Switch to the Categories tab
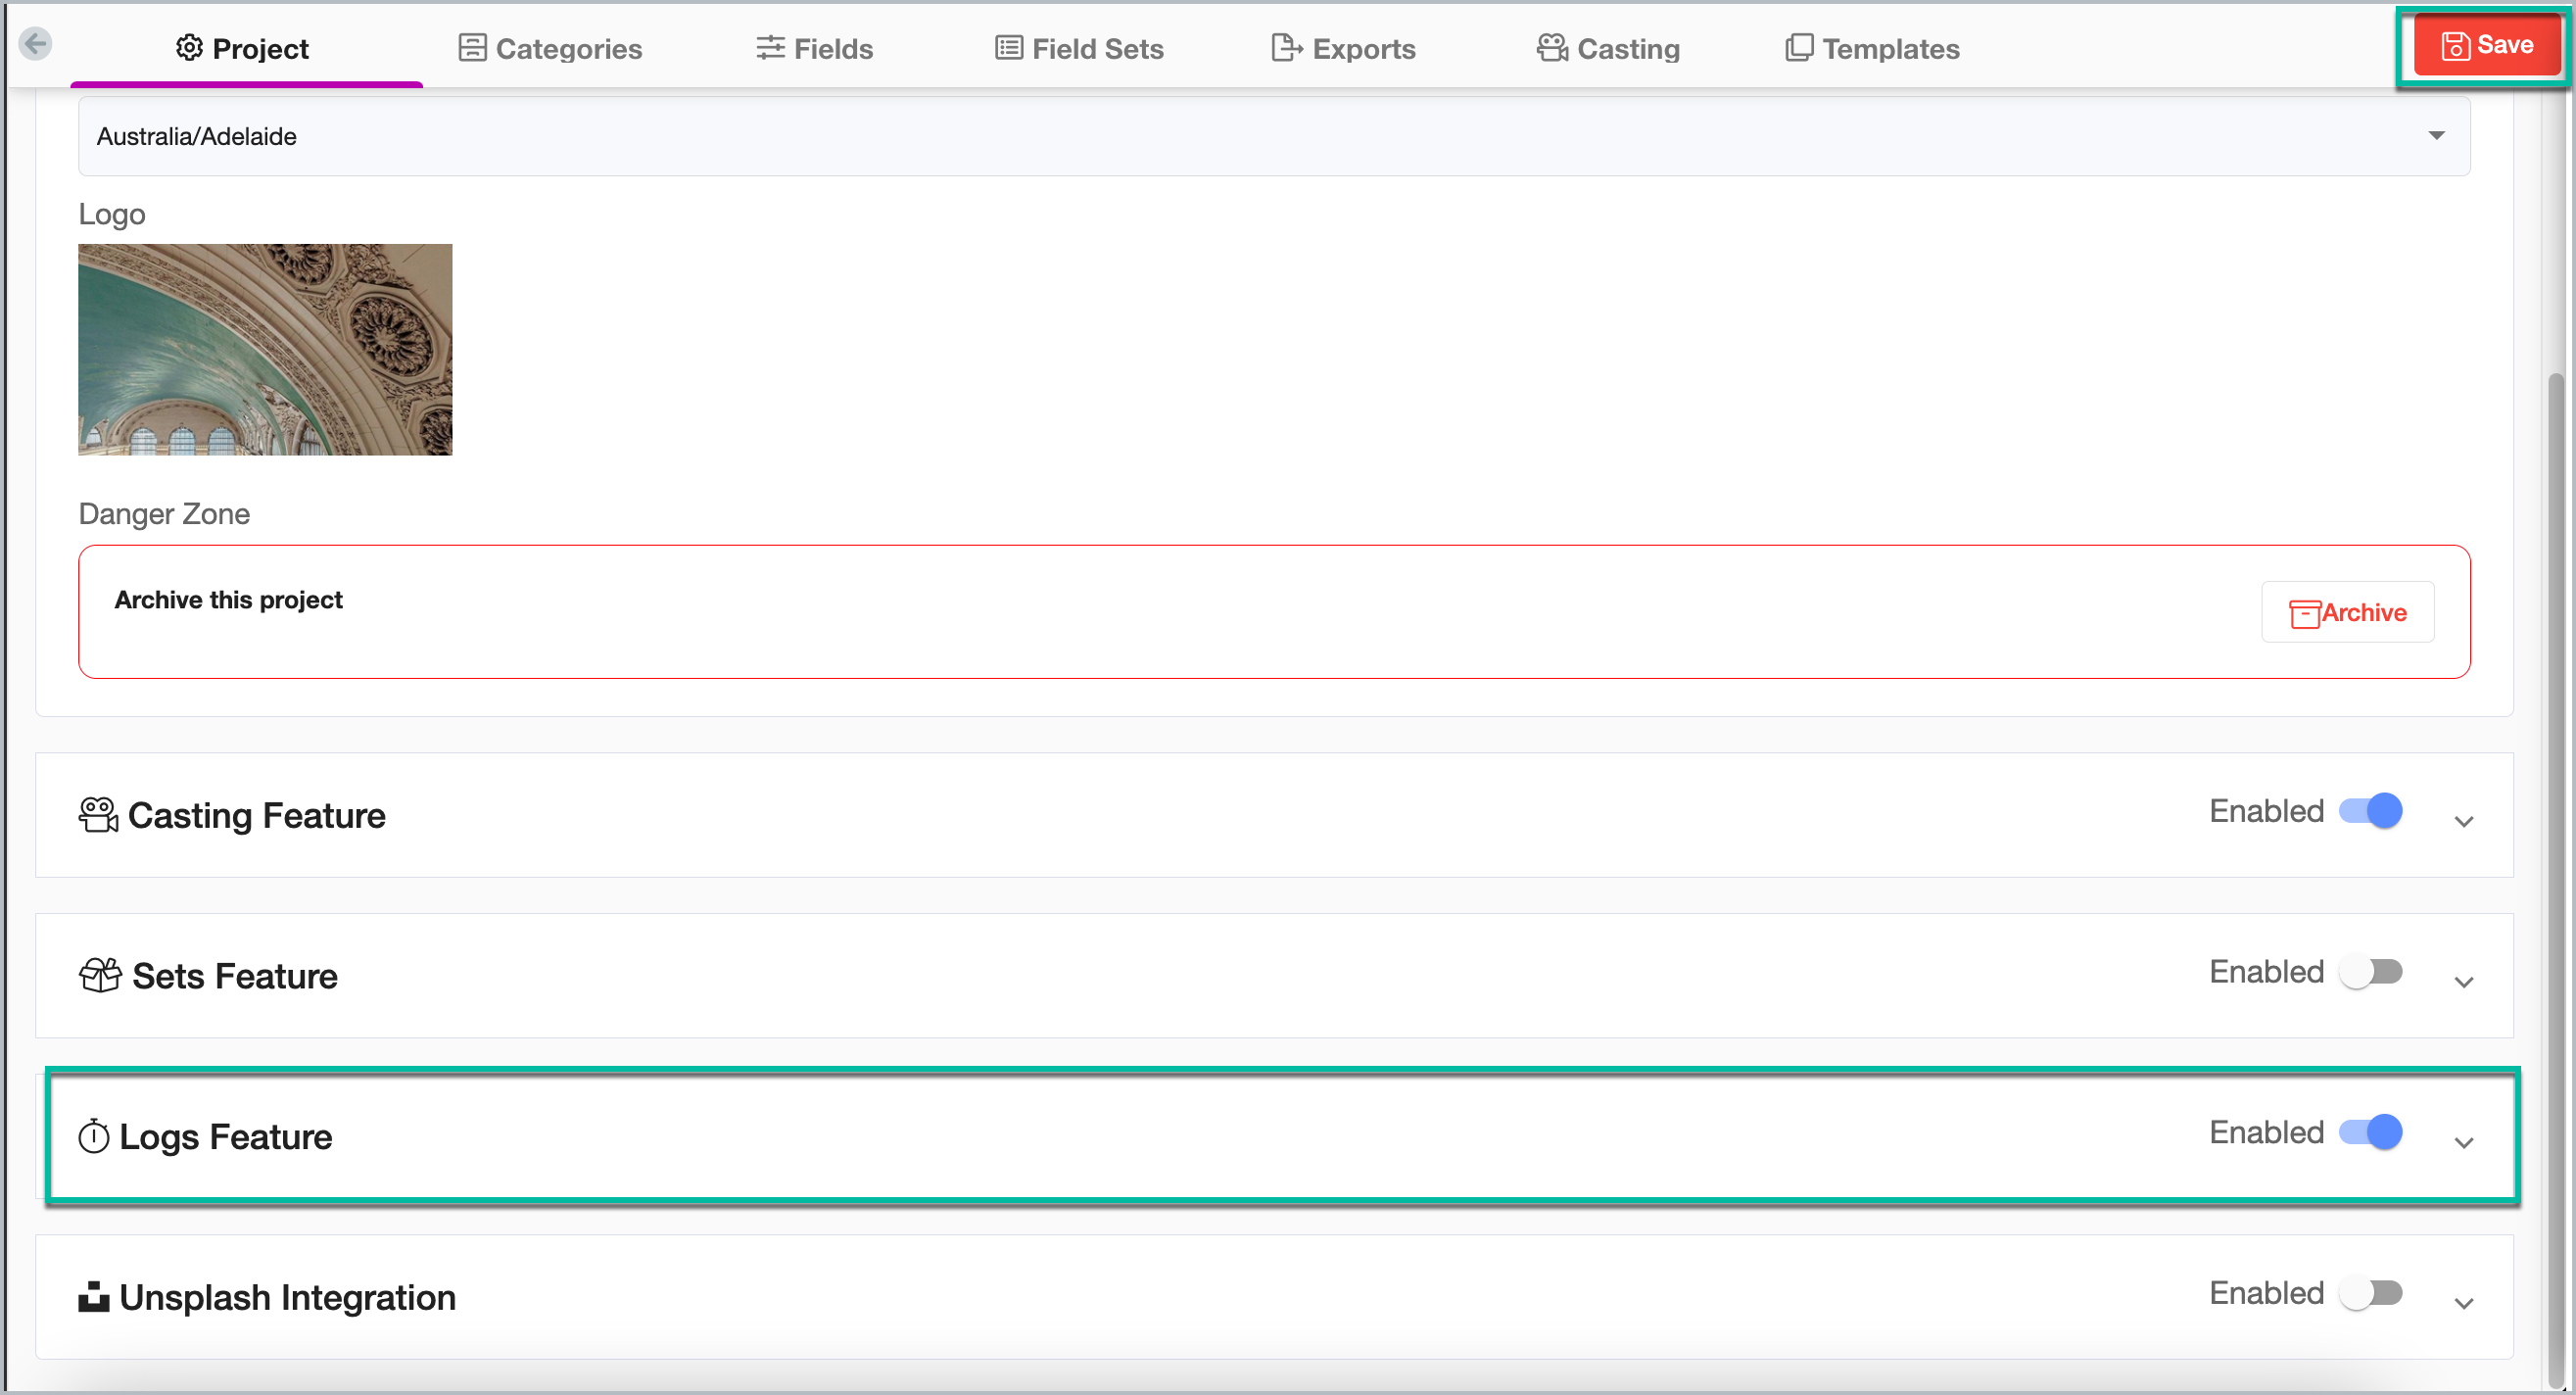 click(x=550, y=48)
